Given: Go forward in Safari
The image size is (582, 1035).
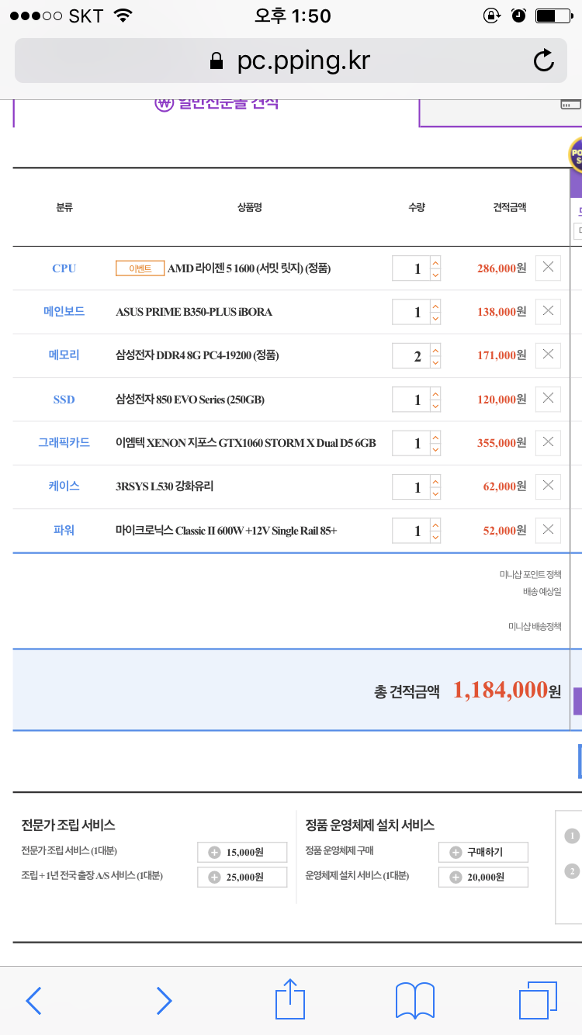Looking at the screenshot, I should click(164, 1001).
